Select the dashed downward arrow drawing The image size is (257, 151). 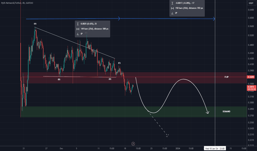pyautogui.click(x=159, y=124)
